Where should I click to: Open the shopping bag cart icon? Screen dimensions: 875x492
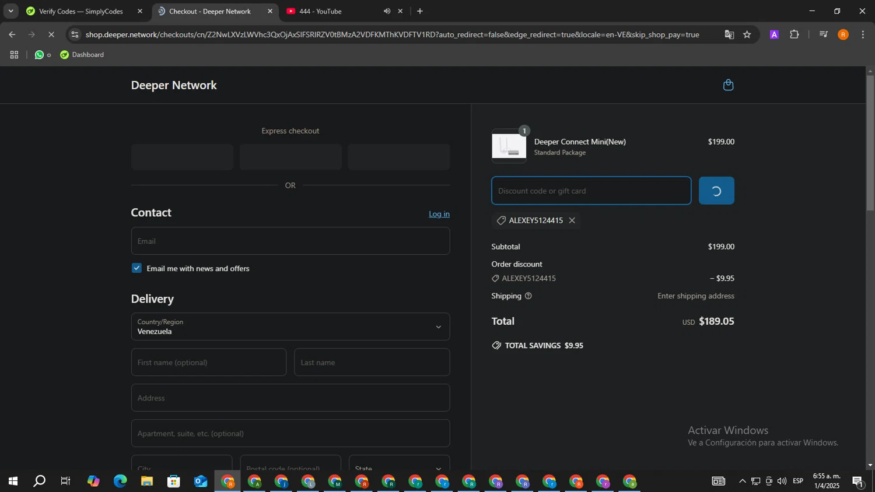click(728, 85)
